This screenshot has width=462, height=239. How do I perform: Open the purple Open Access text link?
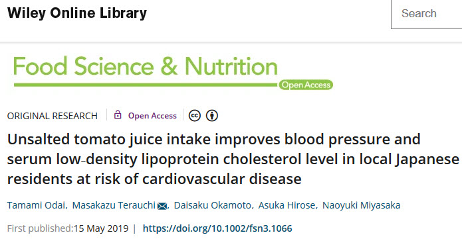[x=152, y=116]
